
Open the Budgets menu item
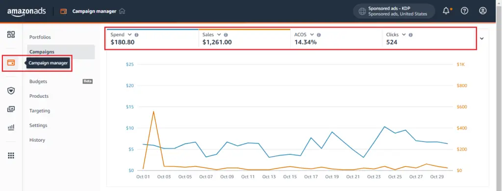pyautogui.click(x=38, y=81)
